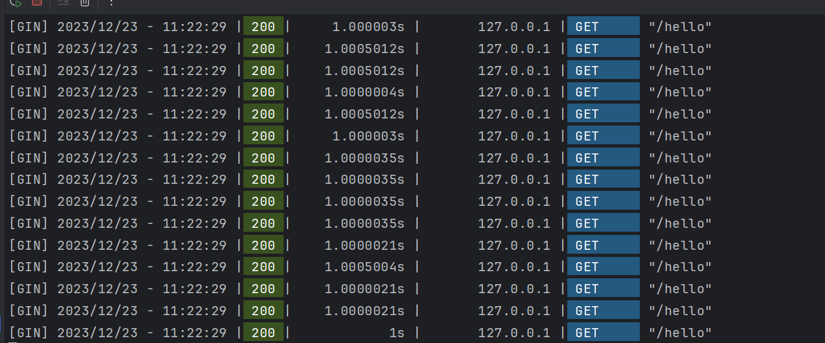Click the [GIN] tag of the first log entry
The image size is (825, 343).
click(x=28, y=27)
